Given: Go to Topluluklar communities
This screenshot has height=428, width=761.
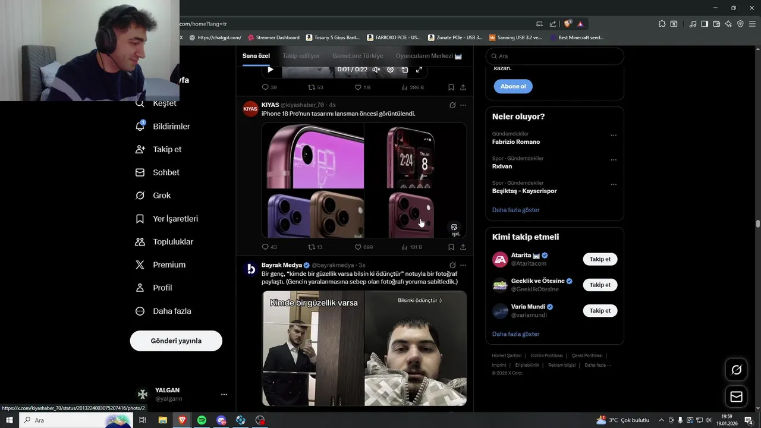Looking at the screenshot, I should 164,242.
